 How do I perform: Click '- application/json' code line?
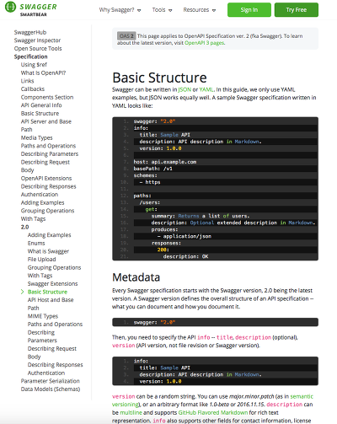point(185,236)
